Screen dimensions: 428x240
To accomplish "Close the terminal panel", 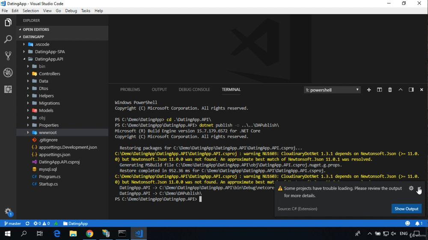I will click(x=422, y=90).
